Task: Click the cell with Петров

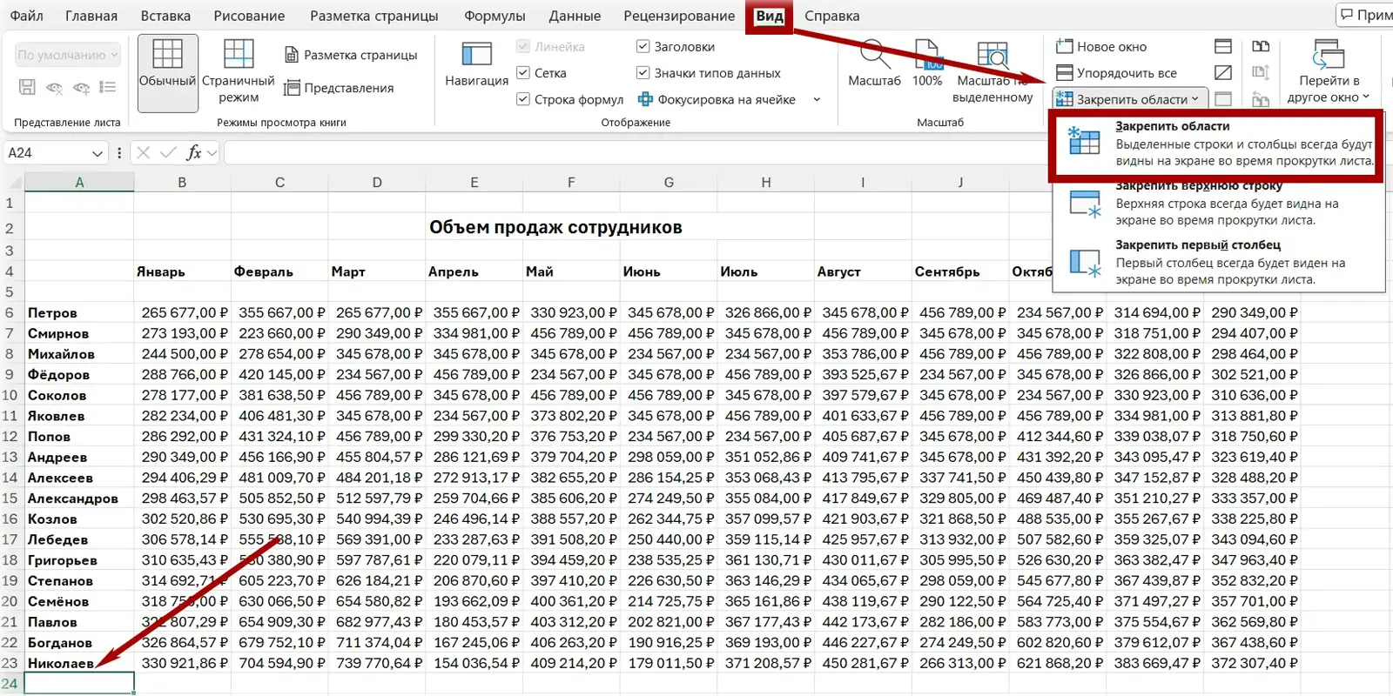Action: pyautogui.click(x=79, y=312)
